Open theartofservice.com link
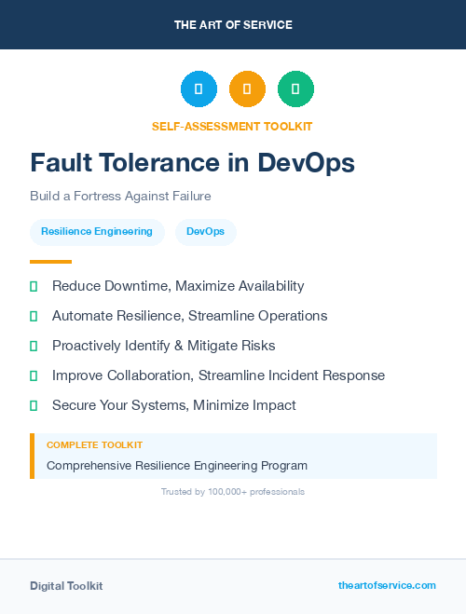 pos(387,585)
